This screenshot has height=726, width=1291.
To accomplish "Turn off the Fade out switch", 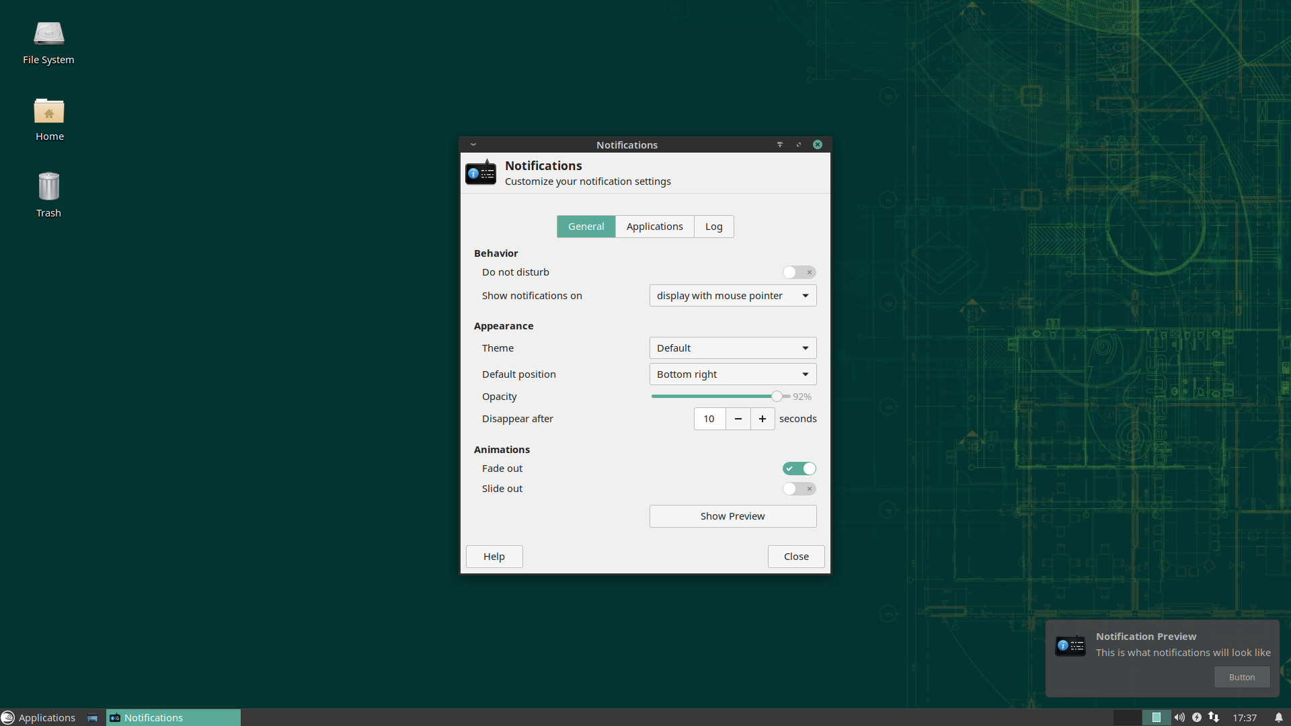I will coord(799,469).
